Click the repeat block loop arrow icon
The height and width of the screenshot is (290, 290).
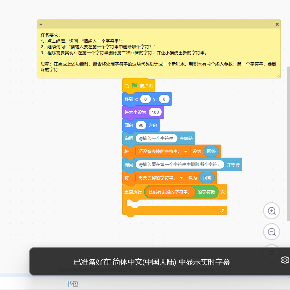tap(222, 210)
